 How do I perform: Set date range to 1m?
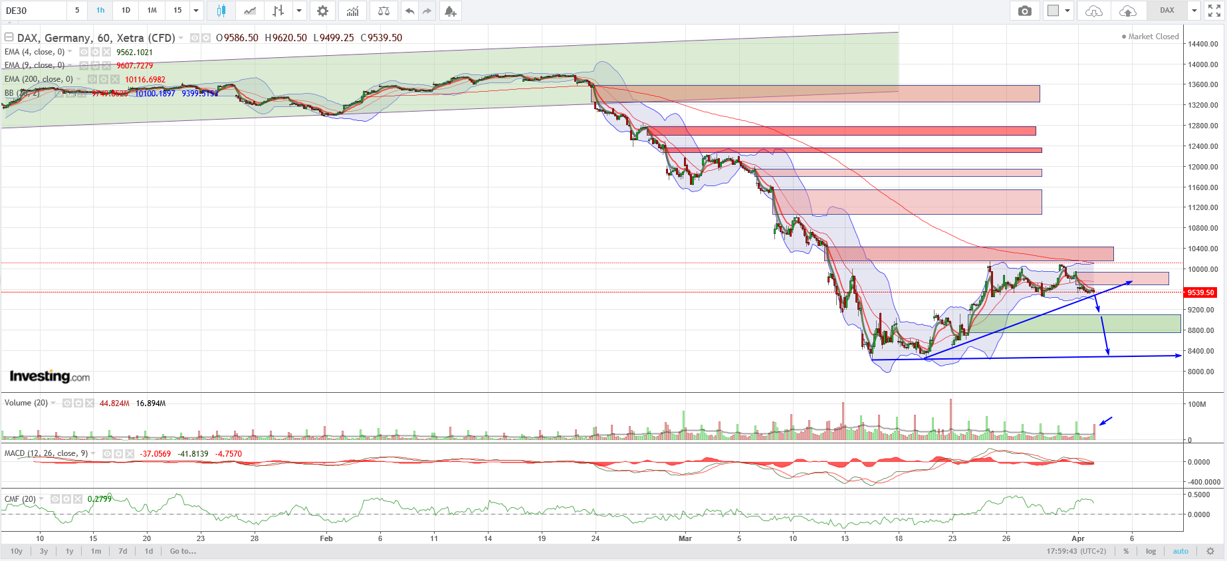pos(96,551)
